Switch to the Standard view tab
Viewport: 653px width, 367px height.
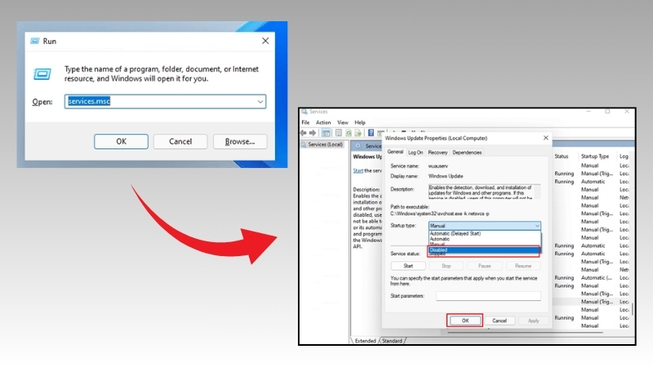click(393, 341)
